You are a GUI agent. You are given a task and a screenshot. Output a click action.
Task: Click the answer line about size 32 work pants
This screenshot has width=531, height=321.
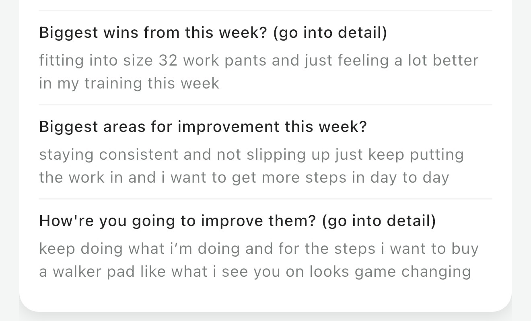tap(259, 60)
